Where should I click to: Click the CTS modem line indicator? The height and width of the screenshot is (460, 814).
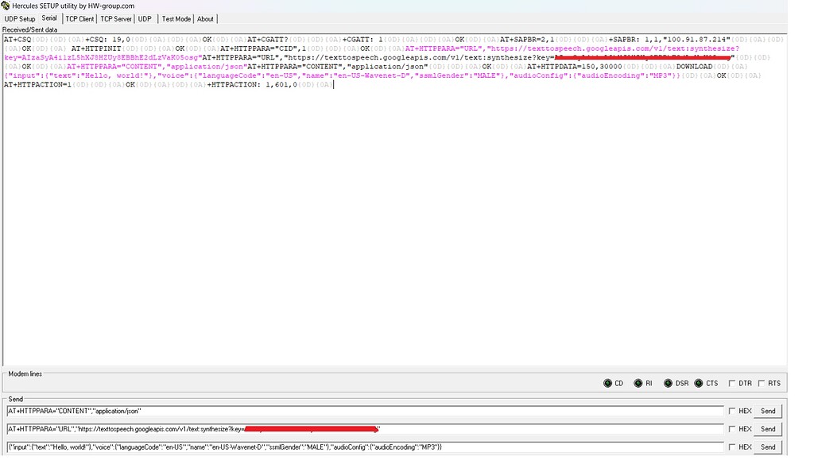tap(699, 383)
